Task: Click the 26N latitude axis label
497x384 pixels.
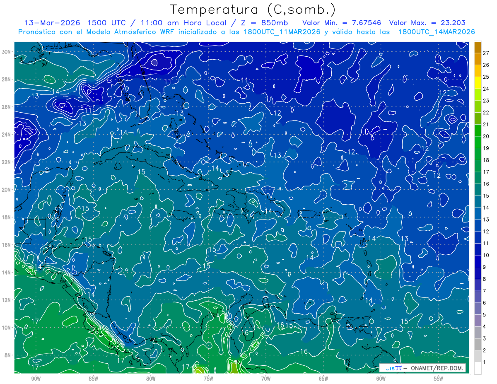Action: click(x=6, y=107)
